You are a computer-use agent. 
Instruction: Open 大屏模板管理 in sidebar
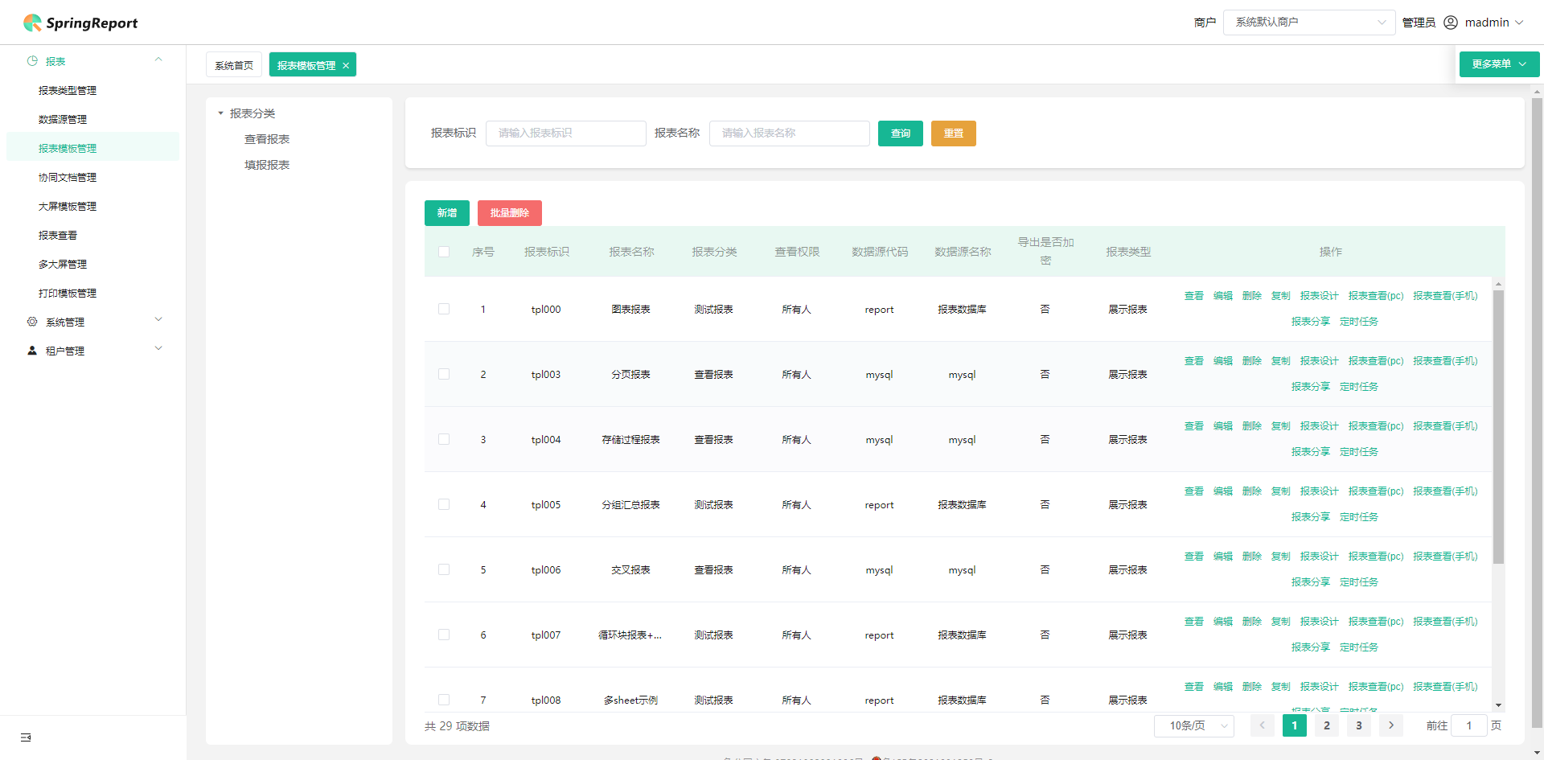[68, 207]
